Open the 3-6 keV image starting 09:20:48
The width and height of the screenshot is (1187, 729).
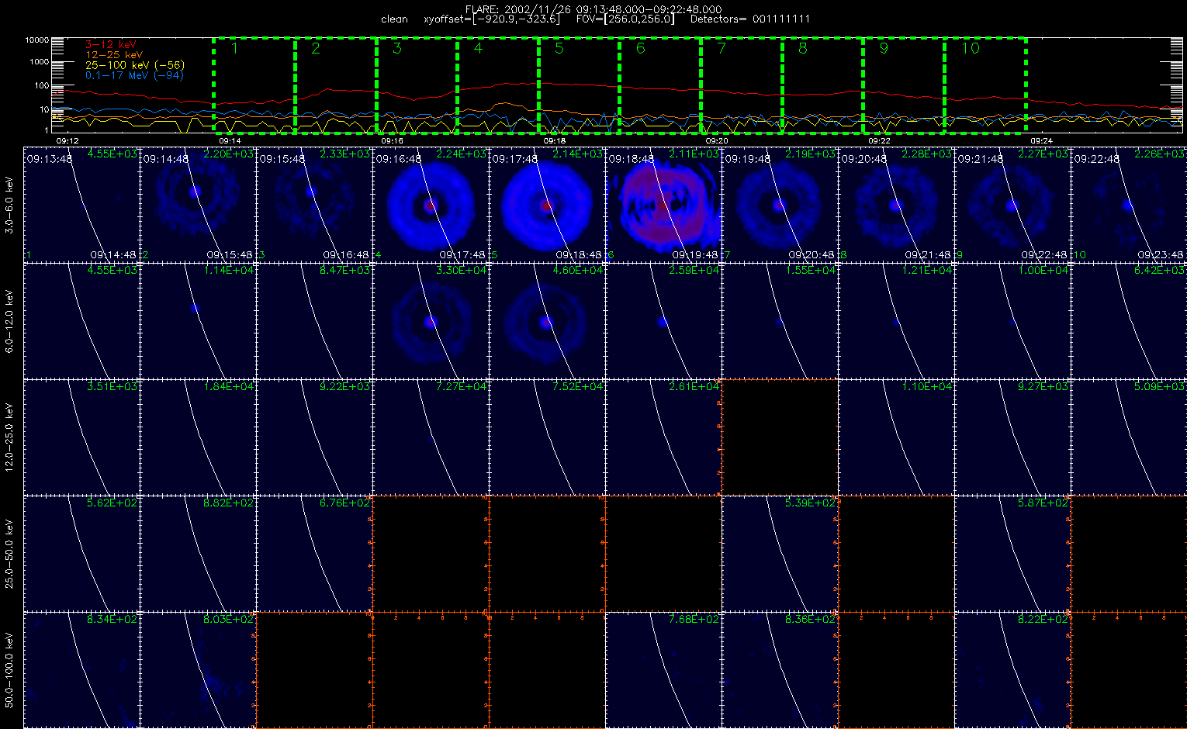coord(896,205)
